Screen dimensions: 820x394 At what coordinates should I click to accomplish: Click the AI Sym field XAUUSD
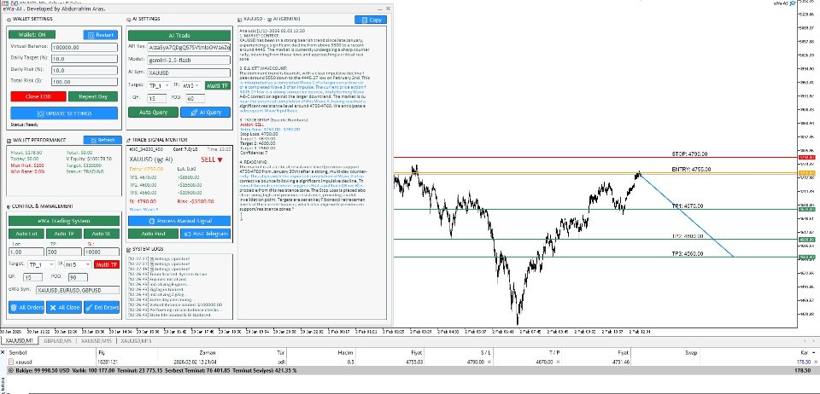point(189,73)
